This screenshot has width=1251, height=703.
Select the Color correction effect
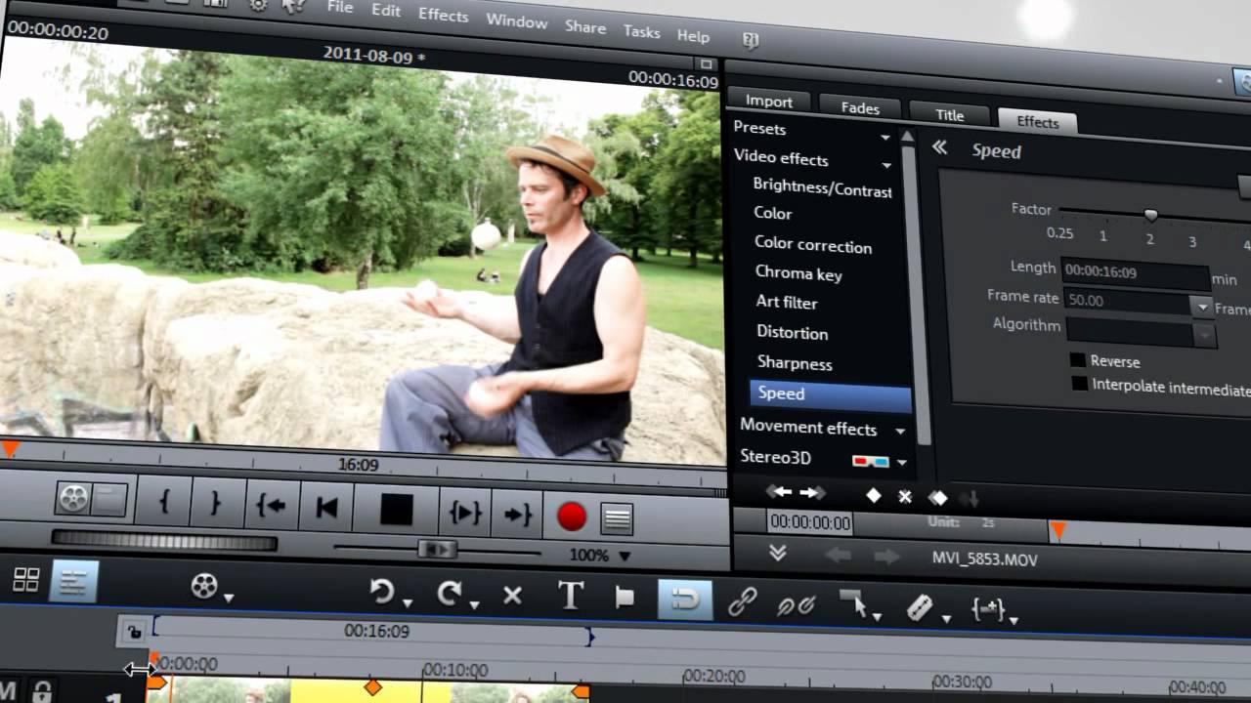click(x=812, y=245)
